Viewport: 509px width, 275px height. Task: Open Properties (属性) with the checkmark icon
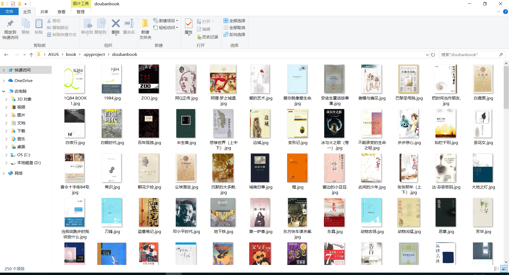[x=188, y=26]
